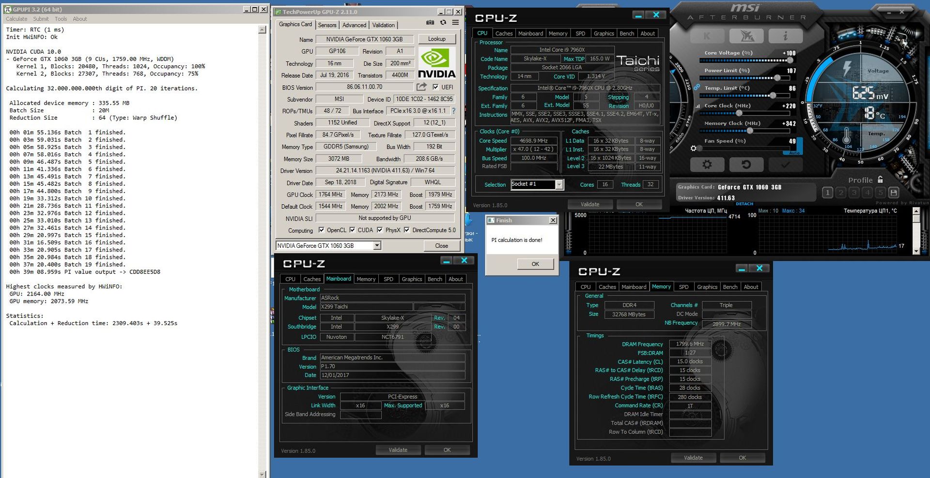Click the Afterburner OC Scanner jet icon
Viewport: 930px width, 478px height.
[x=746, y=35]
